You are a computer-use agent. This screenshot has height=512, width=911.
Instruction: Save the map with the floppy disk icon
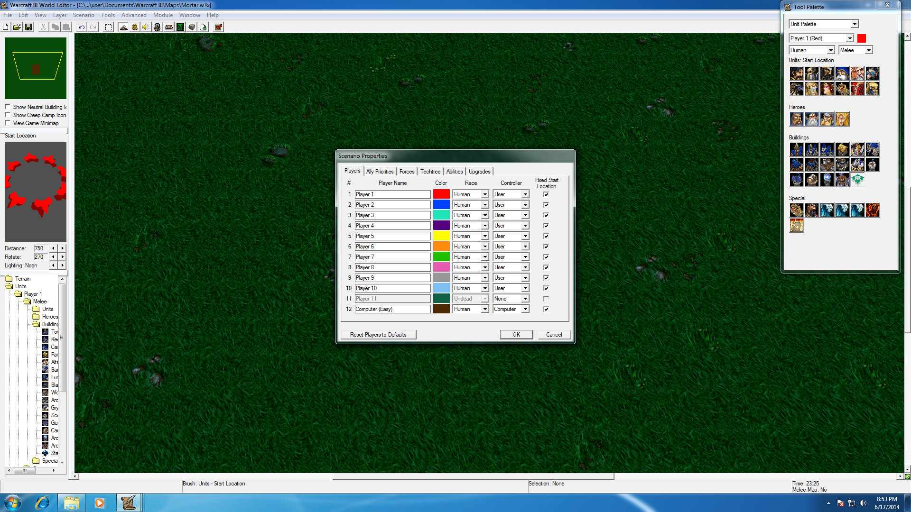click(x=28, y=27)
